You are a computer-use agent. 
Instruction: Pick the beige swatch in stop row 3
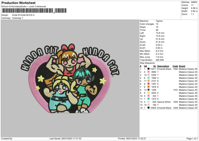tap(148, 75)
